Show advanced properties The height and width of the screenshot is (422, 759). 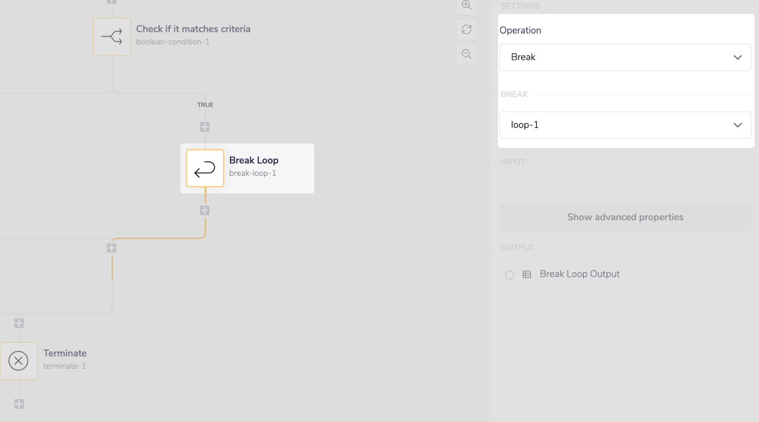pos(625,217)
